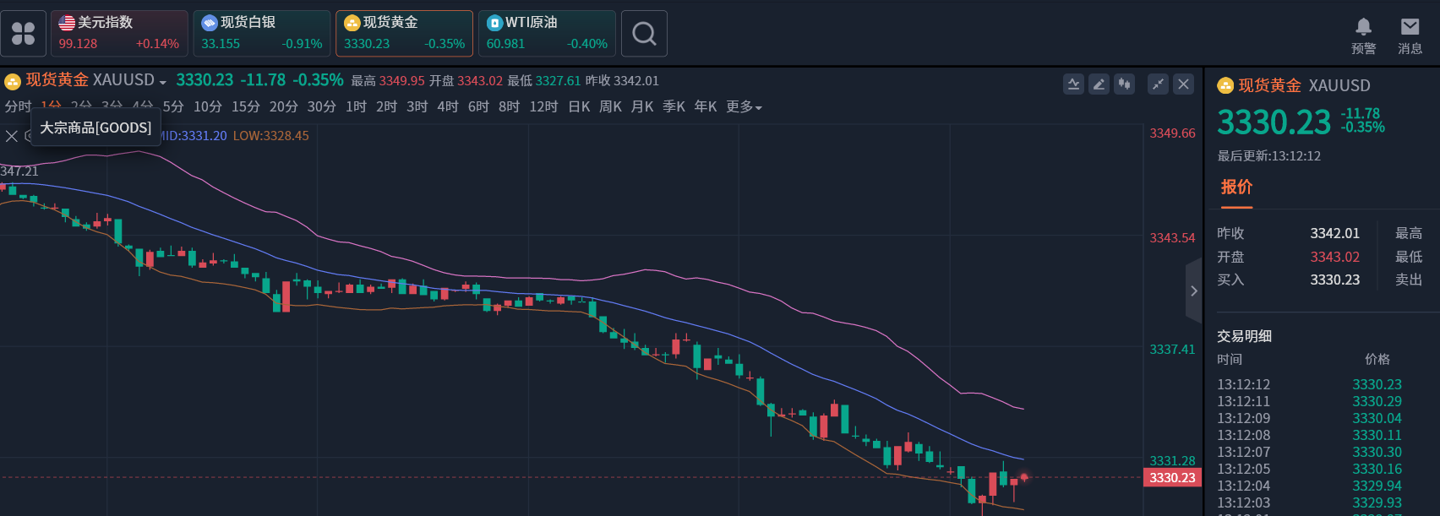
Task: Click the 3330.23 current price tag on axis
Action: pyautogui.click(x=1173, y=478)
